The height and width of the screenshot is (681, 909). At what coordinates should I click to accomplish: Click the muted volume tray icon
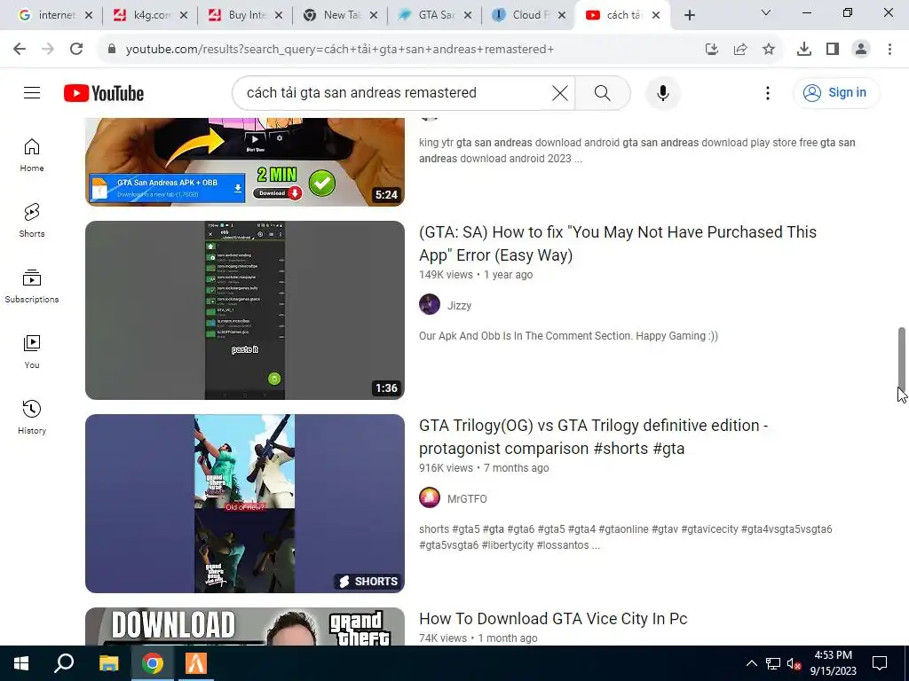pos(794,663)
